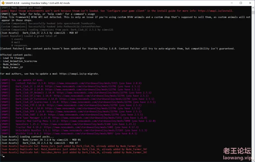This screenshot has width=255, height=162.
Task: Click the SMAPI chicken icon in title bar
Action: (x=3, y=3)
